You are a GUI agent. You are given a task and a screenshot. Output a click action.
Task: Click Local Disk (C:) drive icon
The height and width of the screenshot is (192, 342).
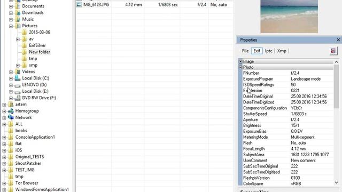point(18,78)
